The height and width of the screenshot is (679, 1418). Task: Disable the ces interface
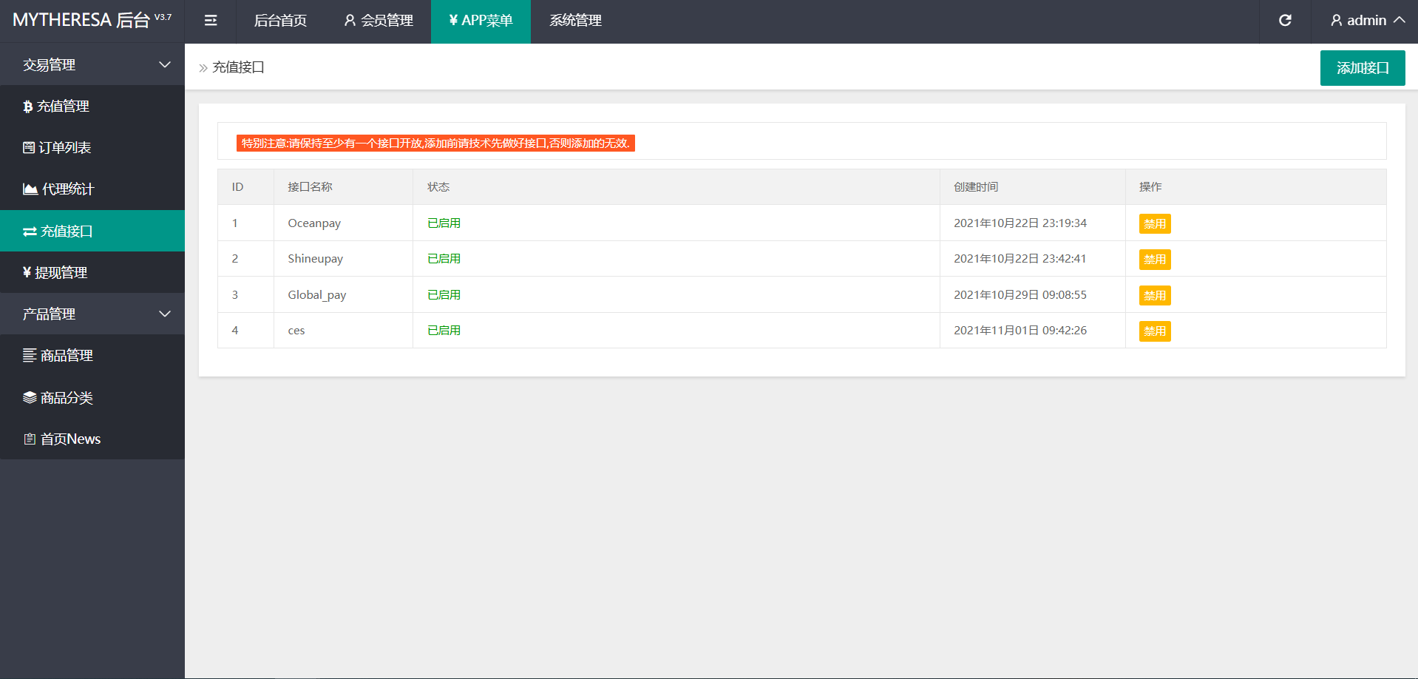click(x=1154, y=331)
